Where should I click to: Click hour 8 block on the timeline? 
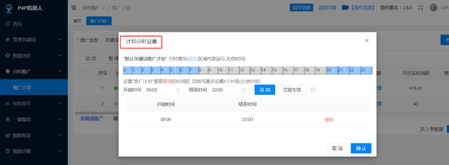(x=203, y=70)
